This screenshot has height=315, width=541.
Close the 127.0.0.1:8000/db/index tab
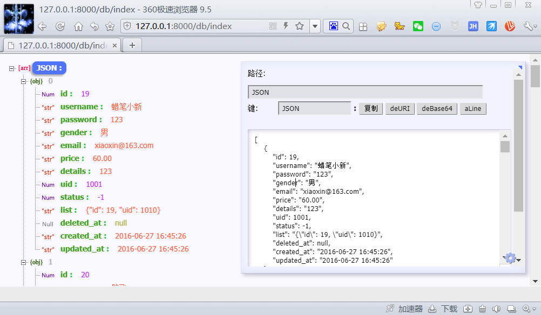[114, 45]
